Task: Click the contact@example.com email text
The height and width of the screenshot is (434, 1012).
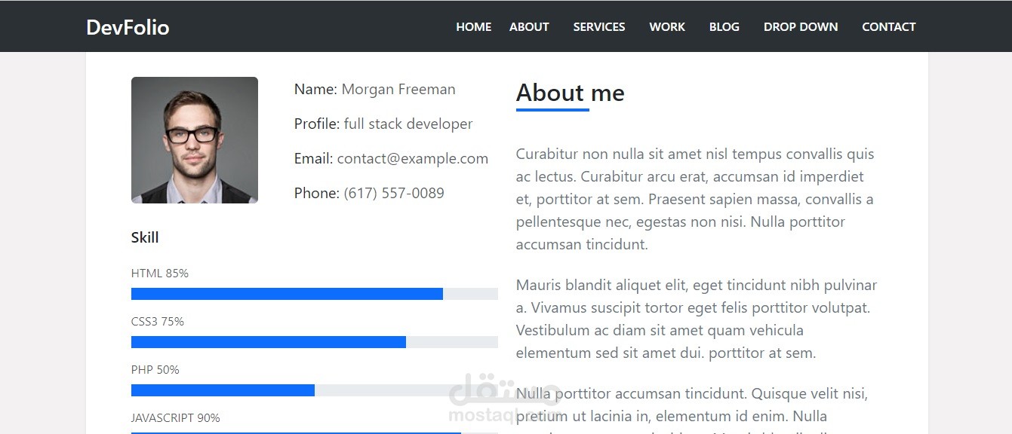Action: pos(413,158)
